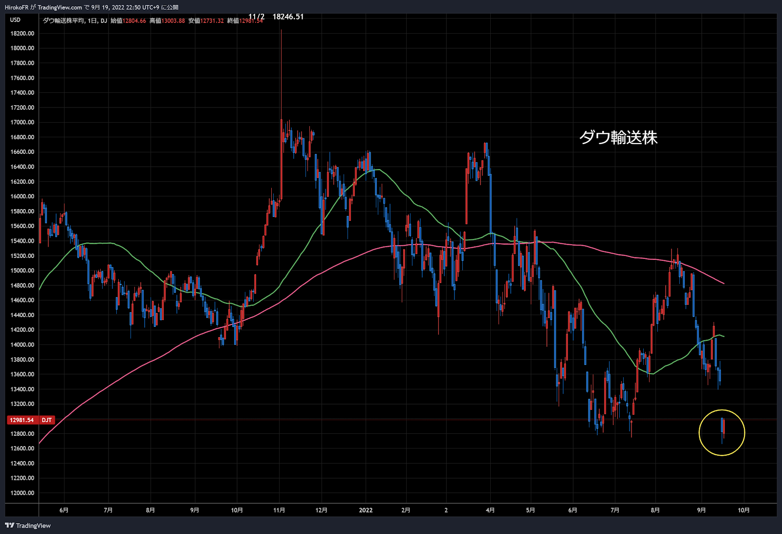The image size is (782, 534).
Task: Click the HirokoFR publish info header
Action: coord(91,7)
